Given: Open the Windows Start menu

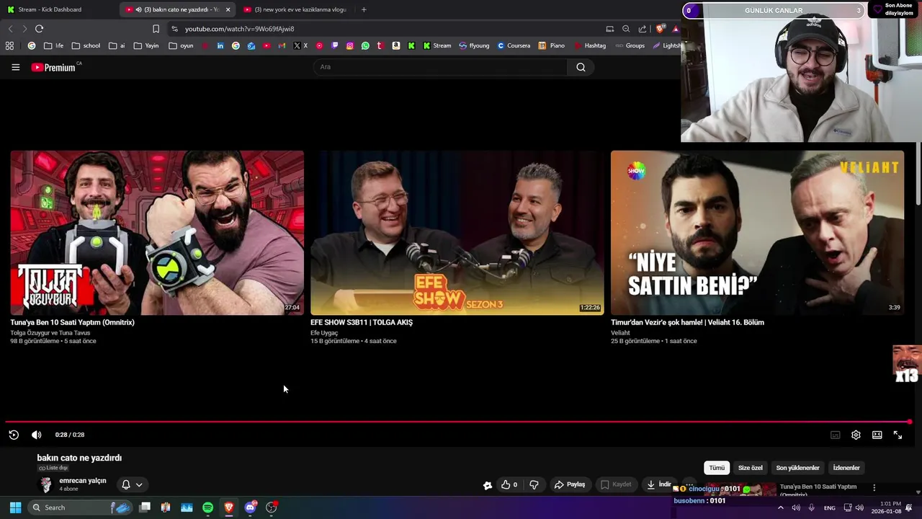Looking at the screenshot, I should click(x=15, y=507).
